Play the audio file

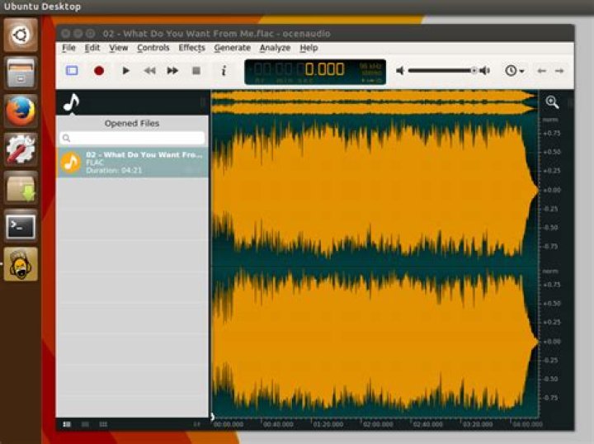125,71
